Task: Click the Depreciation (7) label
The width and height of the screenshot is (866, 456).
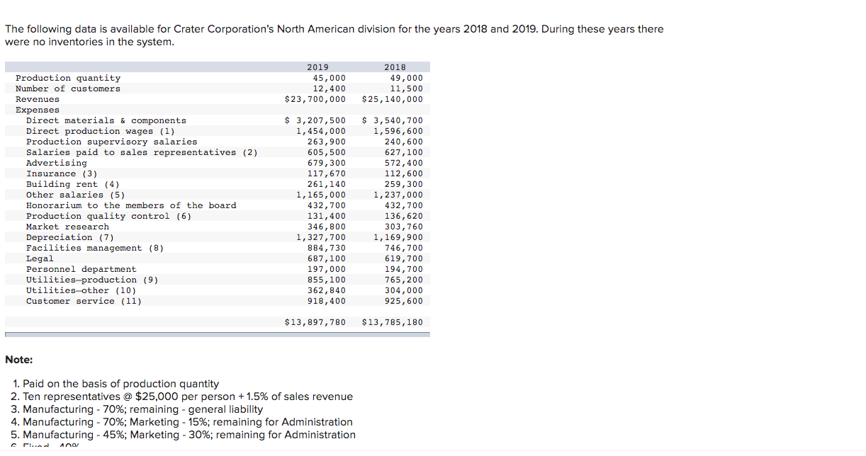Action: click(x=70, y=237)
